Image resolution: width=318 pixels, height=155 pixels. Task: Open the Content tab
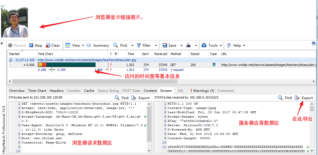(x=150, y=91)
